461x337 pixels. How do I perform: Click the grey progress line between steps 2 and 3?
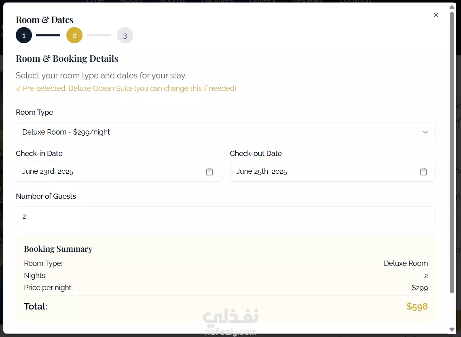[99, 35]
